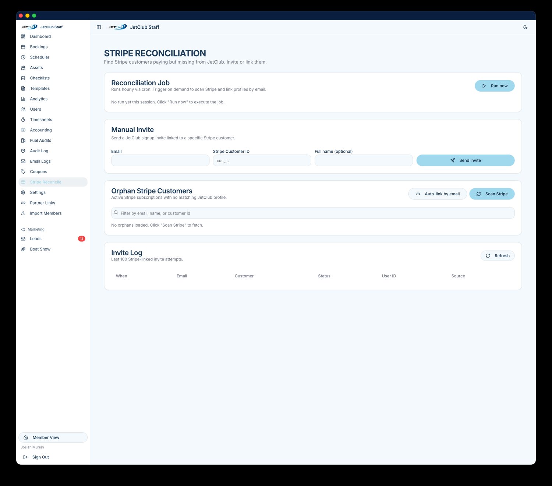The height and width of the screenshot is (486, 552).
Task: Click the Assets boat icon
Action: coord(23,68)
